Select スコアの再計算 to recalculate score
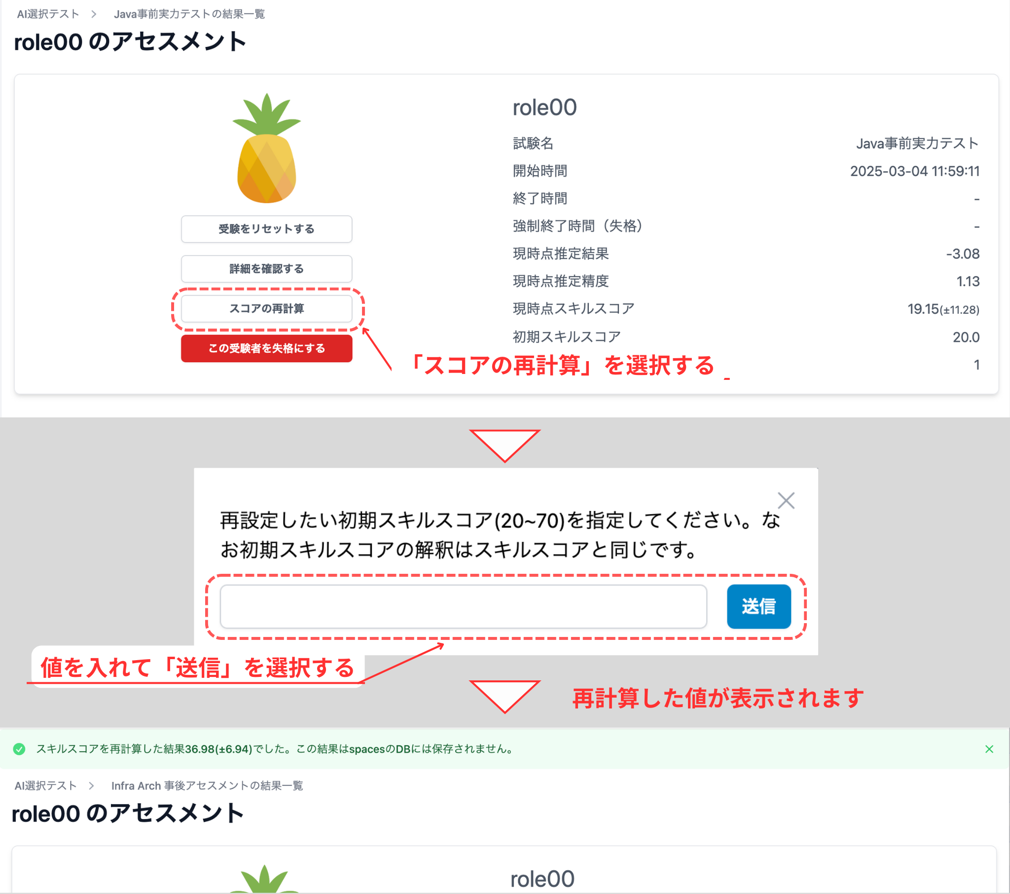 pyautogui.click(x=267, y=308)
